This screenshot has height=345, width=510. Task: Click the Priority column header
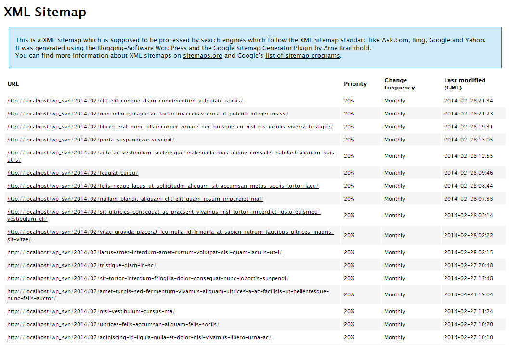pos(355,84)
